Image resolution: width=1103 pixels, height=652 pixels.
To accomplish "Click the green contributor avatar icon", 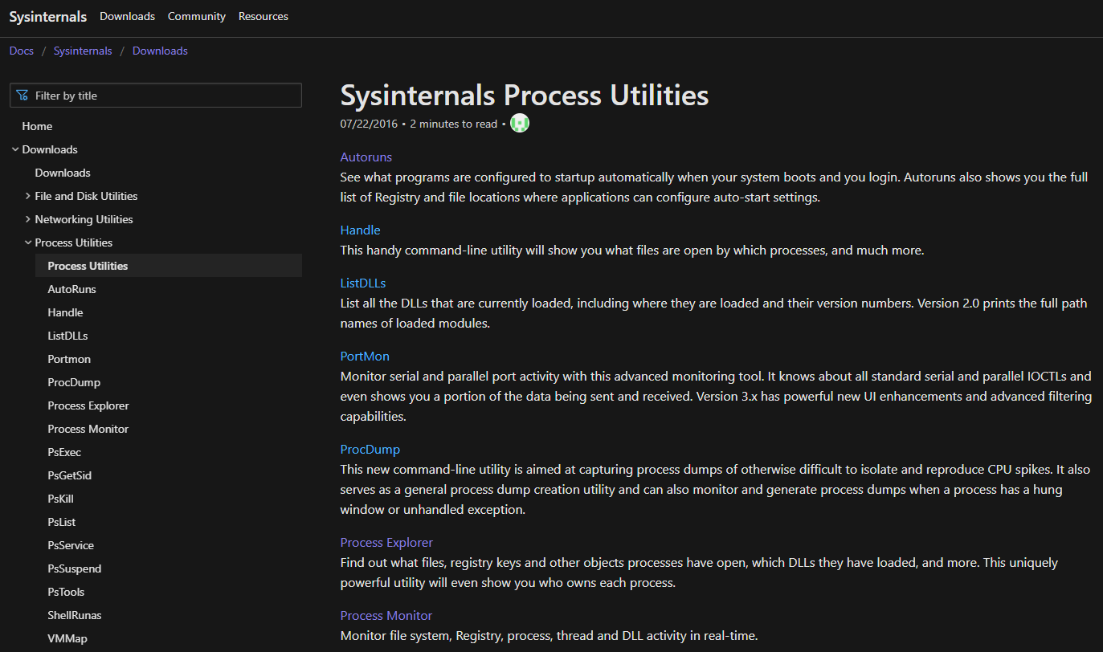I will coord(520,124).
